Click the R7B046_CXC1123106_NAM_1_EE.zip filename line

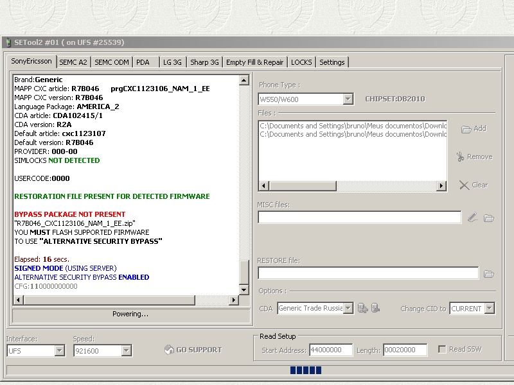[x=75, y=223]
